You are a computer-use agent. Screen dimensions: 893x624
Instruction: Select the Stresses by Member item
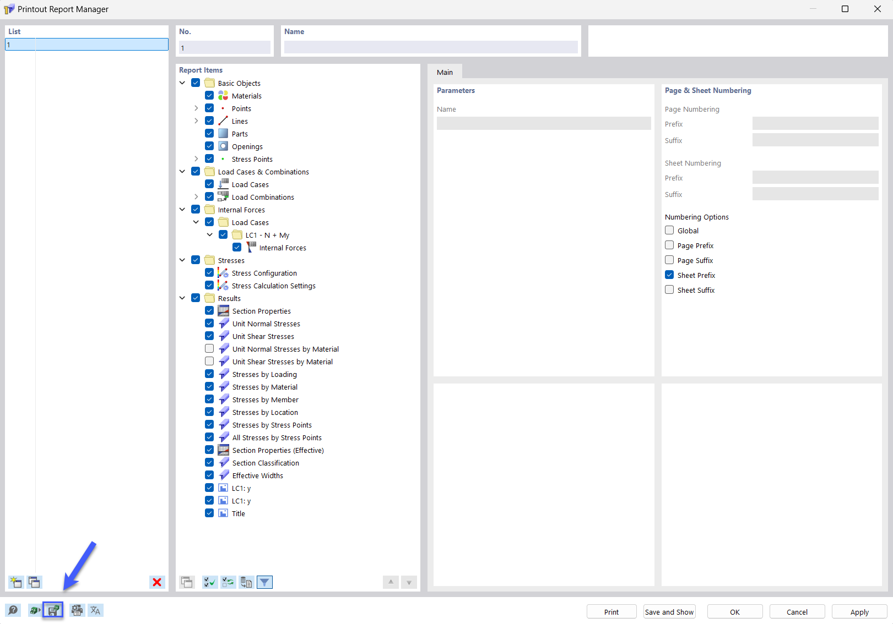tap(265, 399)
